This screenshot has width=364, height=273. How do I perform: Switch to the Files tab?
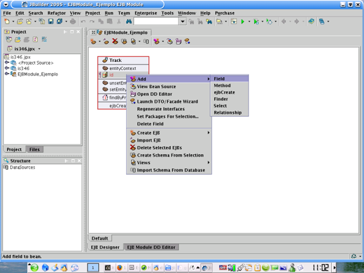click(x=34, y=149)
